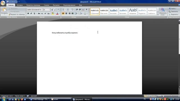Viewport: 180px width, 101px height.
Task: Open the borders dropdown
Action: [87, 13]
